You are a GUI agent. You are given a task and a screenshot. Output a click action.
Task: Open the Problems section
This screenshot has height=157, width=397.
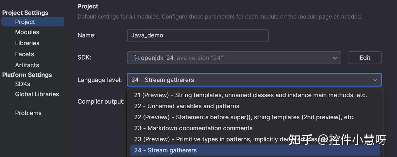tap(28, 113)
